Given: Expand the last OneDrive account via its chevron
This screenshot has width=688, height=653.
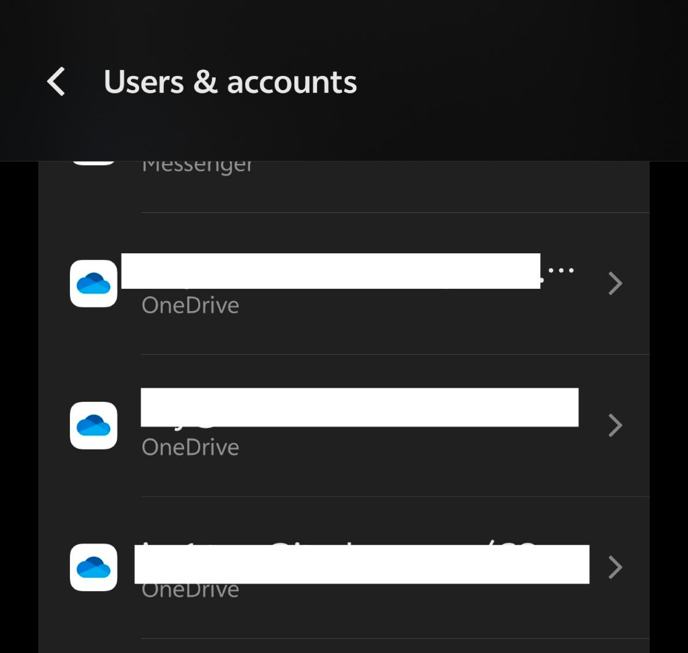Looking at the screenshot, I should tap(615, 568).
